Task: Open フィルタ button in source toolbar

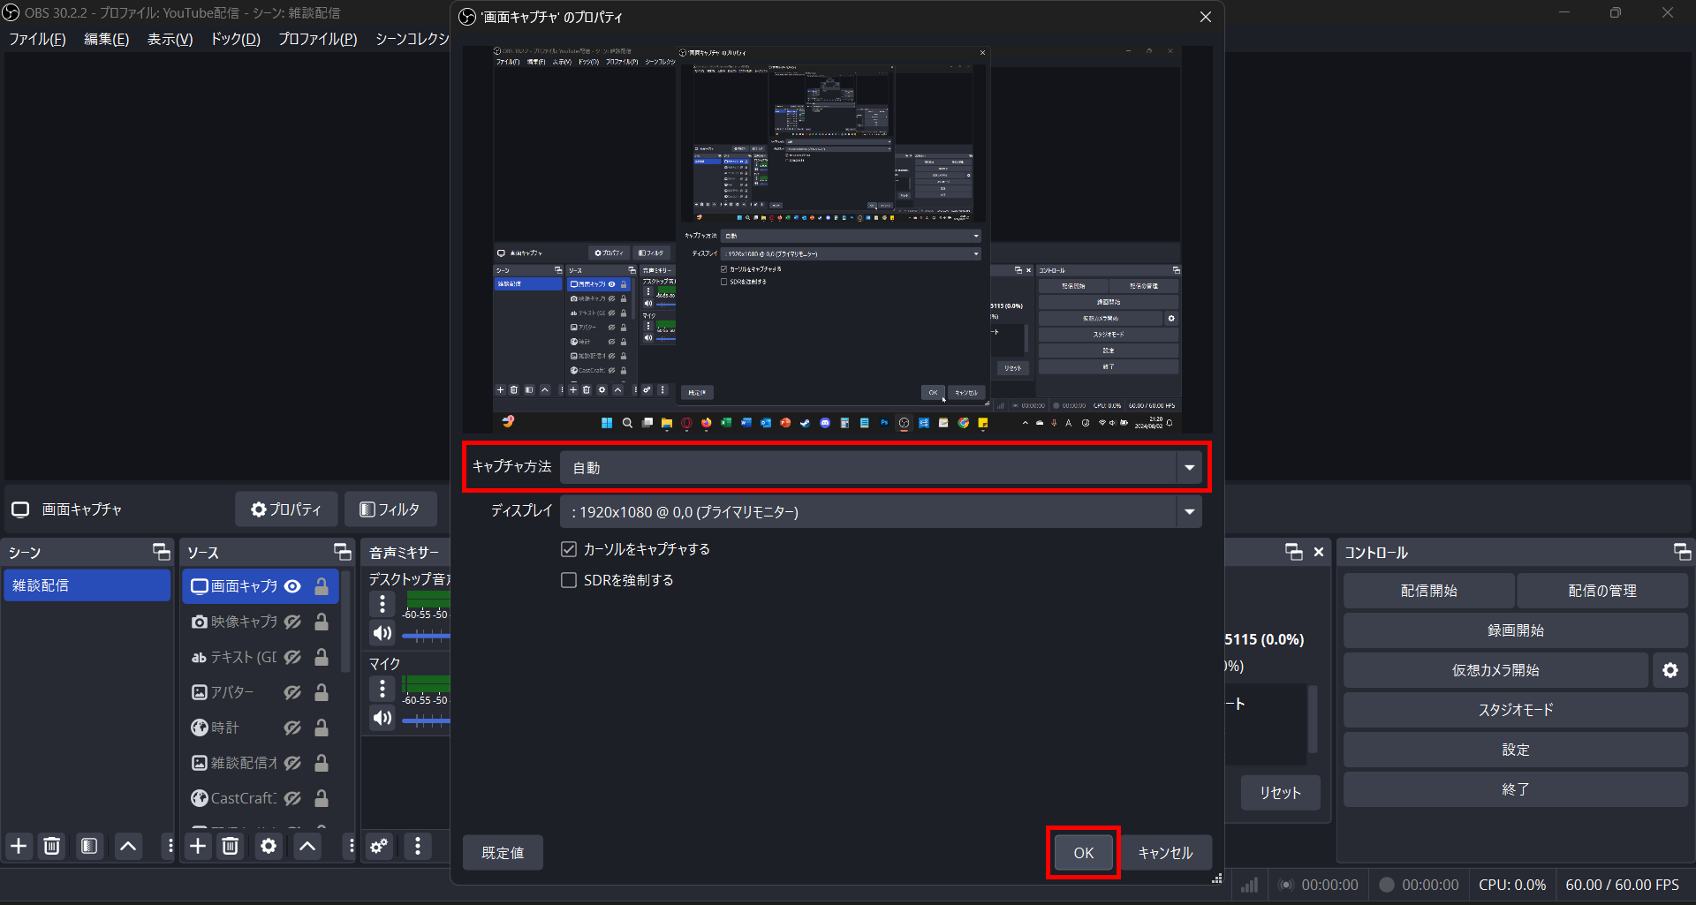Action: pos(390,509)
